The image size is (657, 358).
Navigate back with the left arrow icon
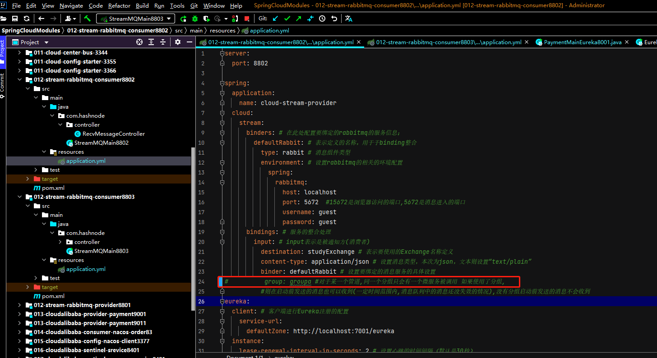point(42,18)
